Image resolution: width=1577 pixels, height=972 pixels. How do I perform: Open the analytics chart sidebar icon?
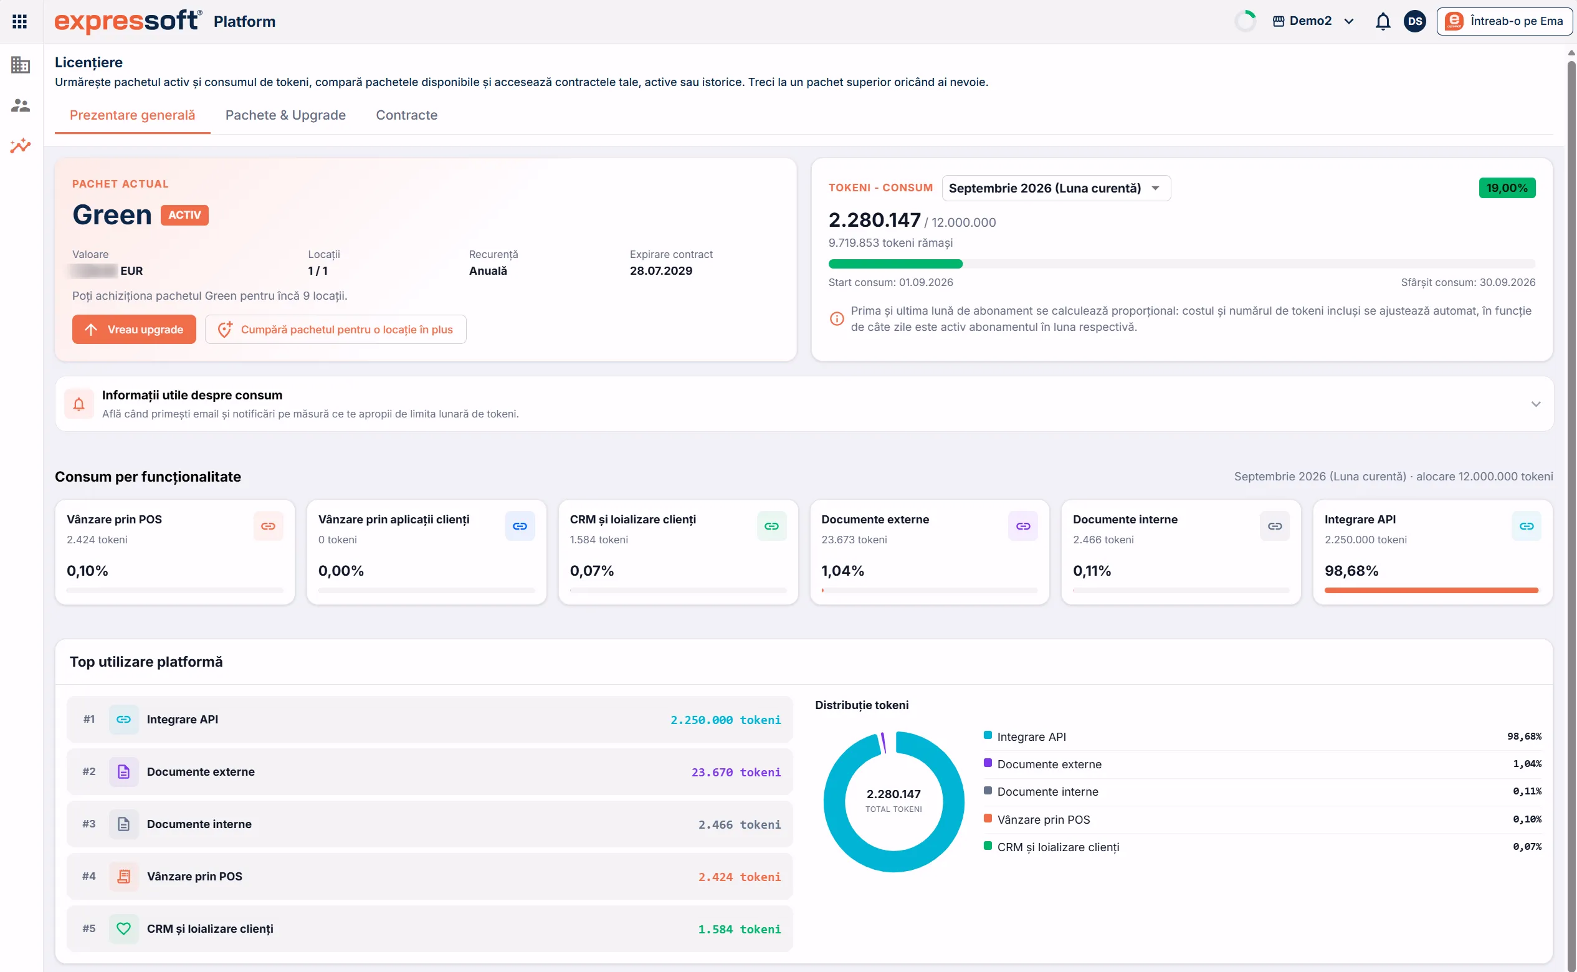21,145
